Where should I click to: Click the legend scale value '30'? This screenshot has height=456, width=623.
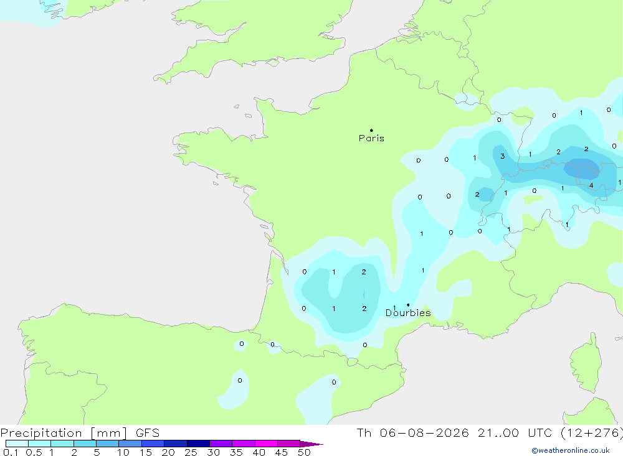pos(213,452)
